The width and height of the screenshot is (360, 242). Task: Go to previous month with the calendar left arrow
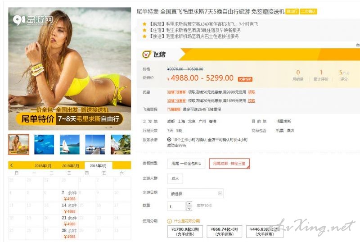click(x=12, y=165)
